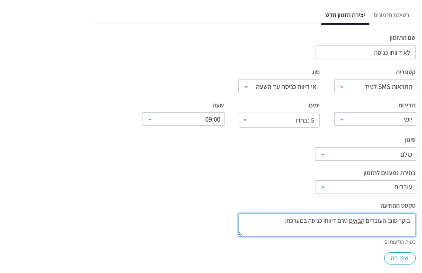Click the שם התזמון name input field

click(365, 53)
